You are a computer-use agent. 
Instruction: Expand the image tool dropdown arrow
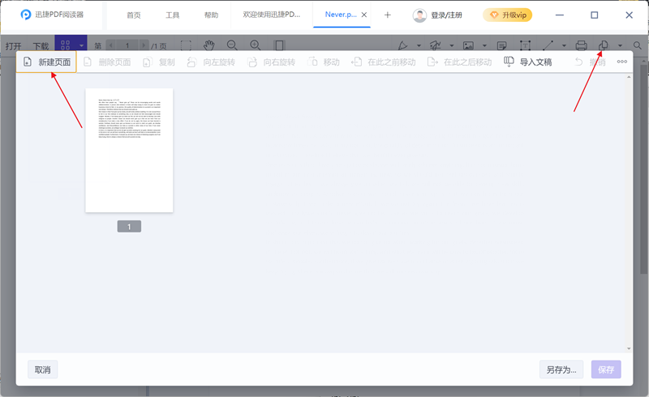484,45
